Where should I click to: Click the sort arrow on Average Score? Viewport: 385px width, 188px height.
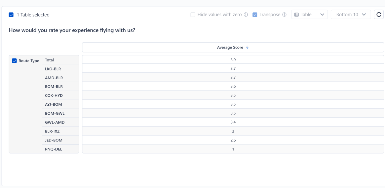point(247,48)
